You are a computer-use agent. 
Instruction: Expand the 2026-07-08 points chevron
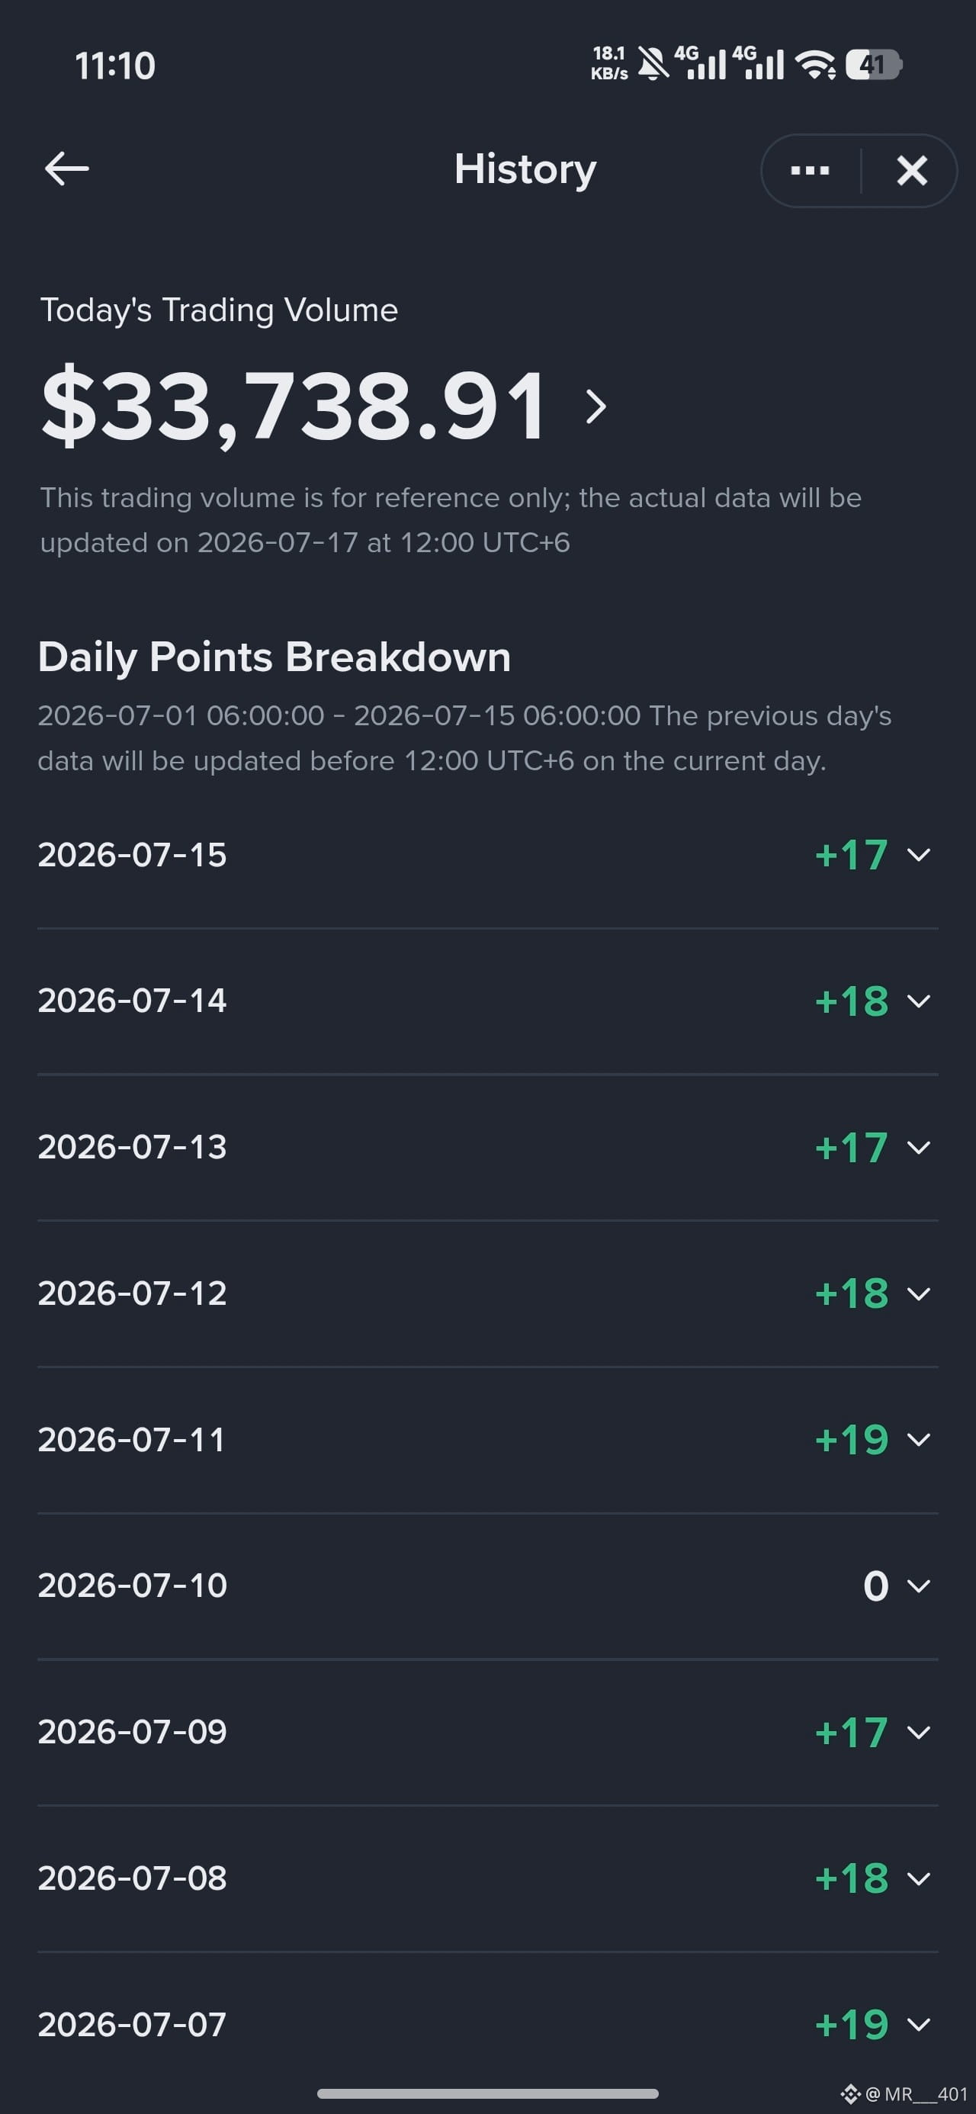pos(919,1878)
